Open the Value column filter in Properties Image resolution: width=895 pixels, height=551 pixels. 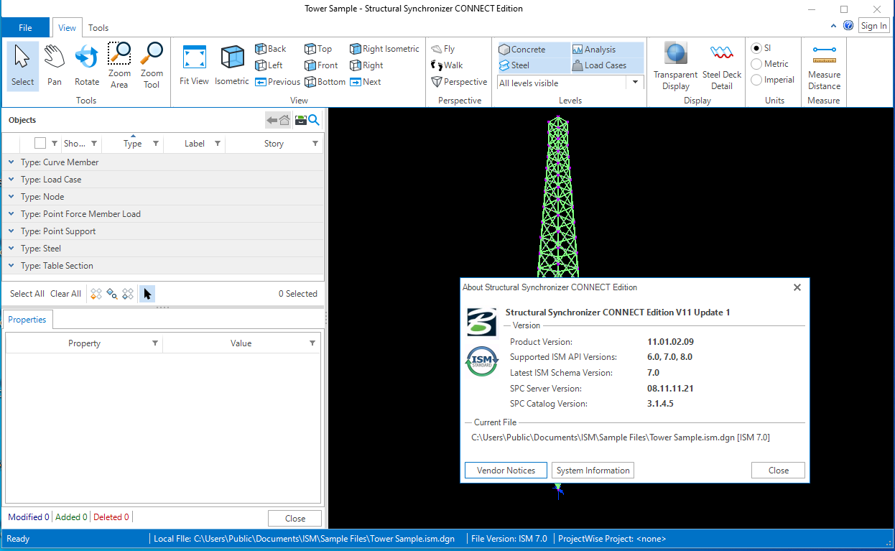[312, 343]
